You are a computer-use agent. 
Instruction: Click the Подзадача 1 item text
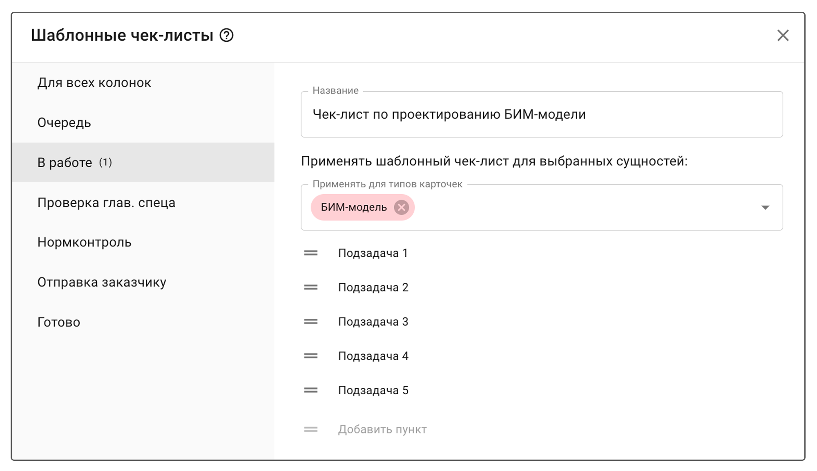(x=373, y=253)
